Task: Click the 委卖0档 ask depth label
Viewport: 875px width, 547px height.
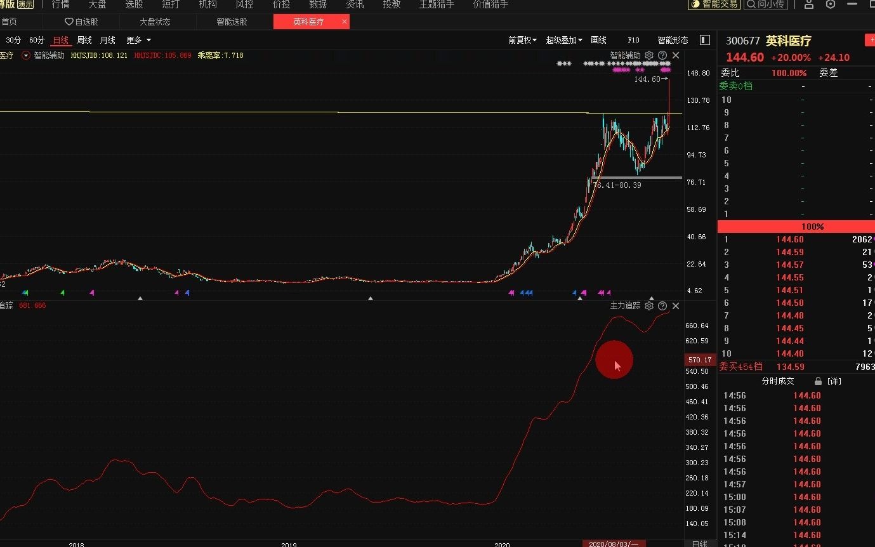Action: [x=736, y=86]
